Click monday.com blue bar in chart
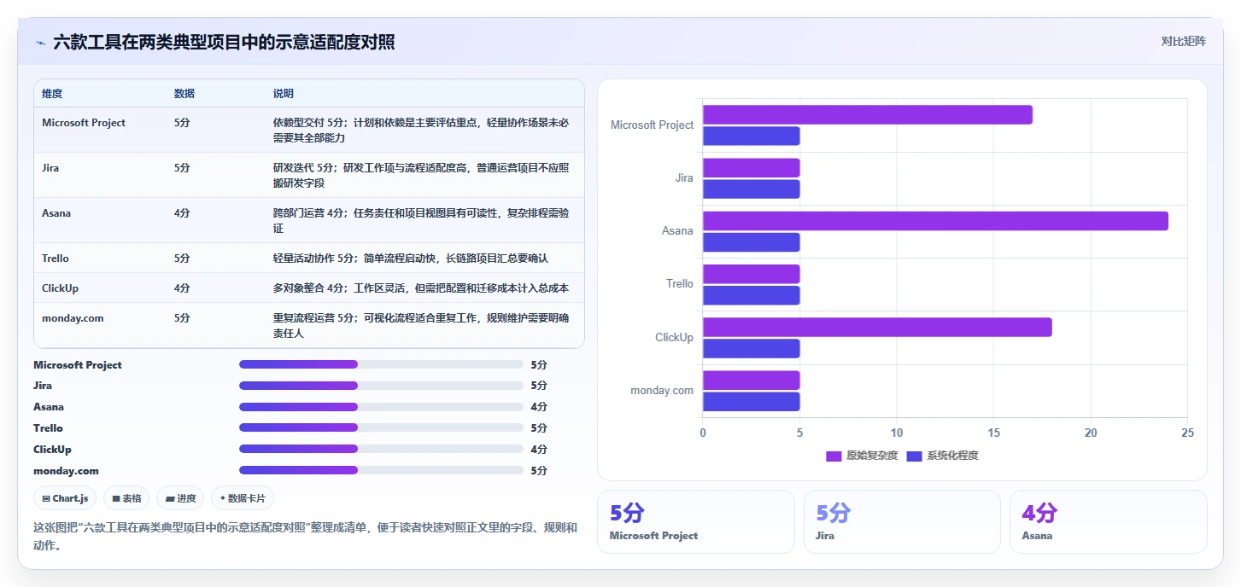Image resolution: width=1241 pixels, height=587 pixels. coord(752,402)
